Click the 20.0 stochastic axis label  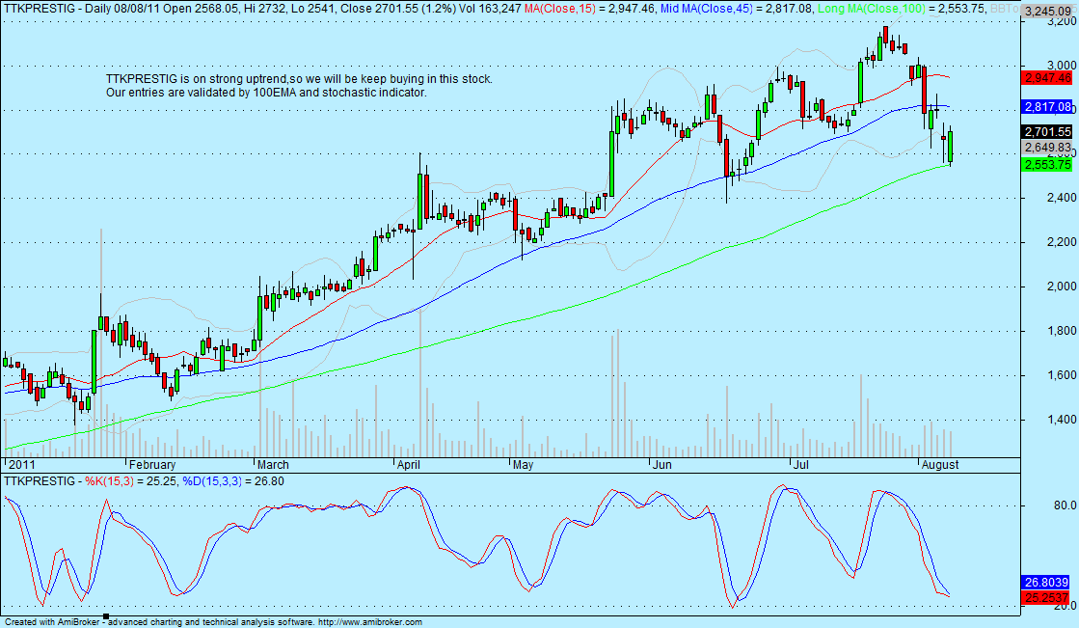point(1065,605)
